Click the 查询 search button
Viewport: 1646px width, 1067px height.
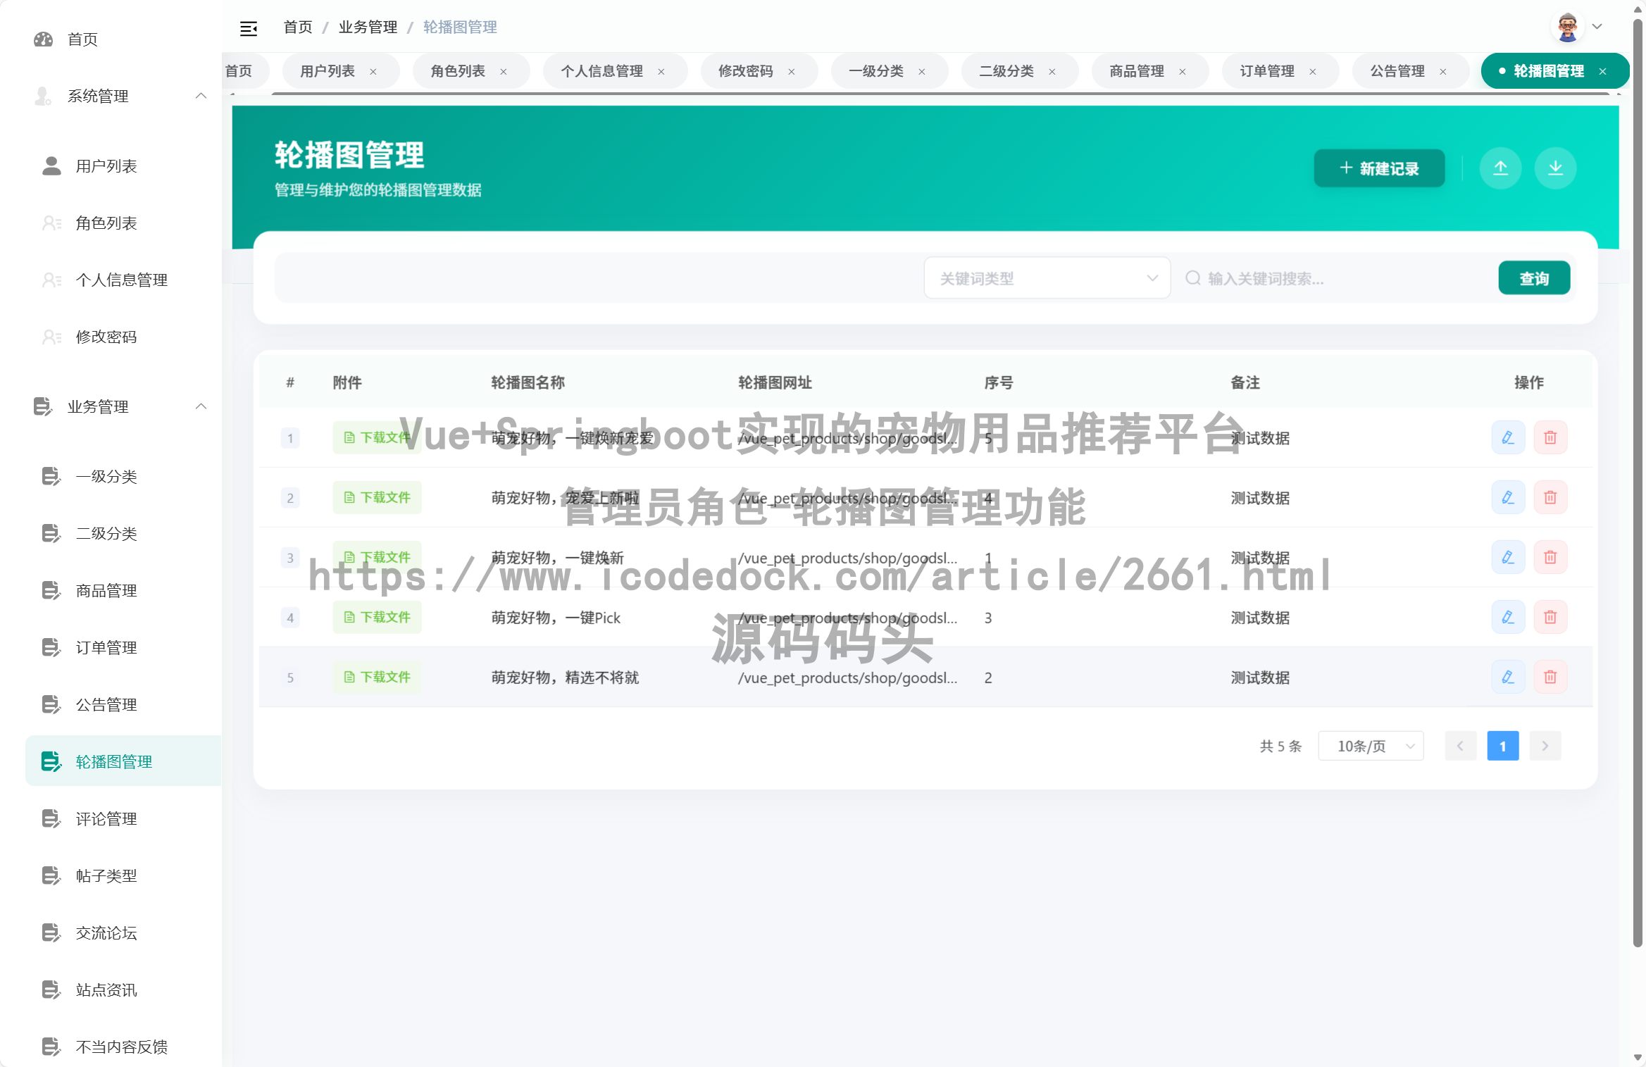point(1534,277)
